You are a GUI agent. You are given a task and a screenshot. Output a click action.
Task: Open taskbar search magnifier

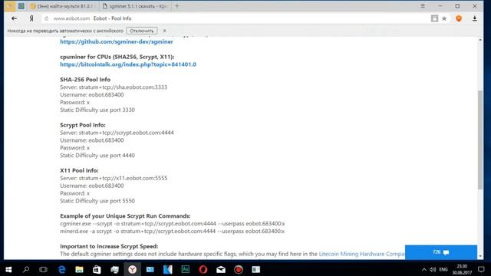point(26,269)
